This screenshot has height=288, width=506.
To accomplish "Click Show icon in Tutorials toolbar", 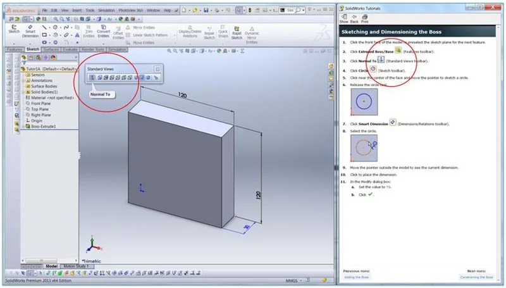I will (x=343, y=19).
